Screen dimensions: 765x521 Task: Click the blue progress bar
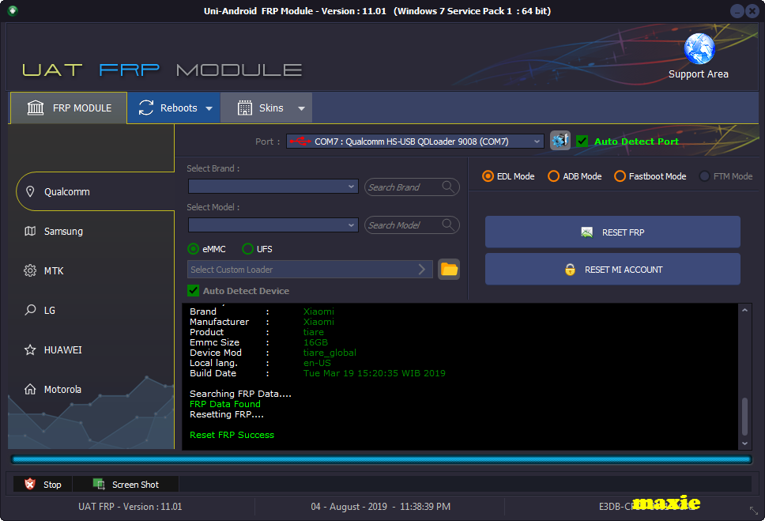tap(381, 459)
